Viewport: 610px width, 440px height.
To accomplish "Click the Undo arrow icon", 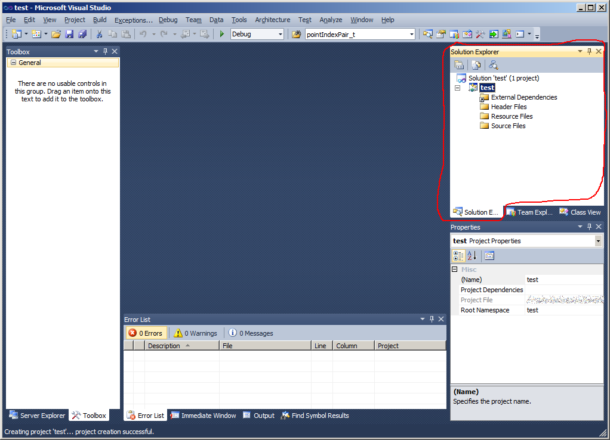I will tap(143, 34).
